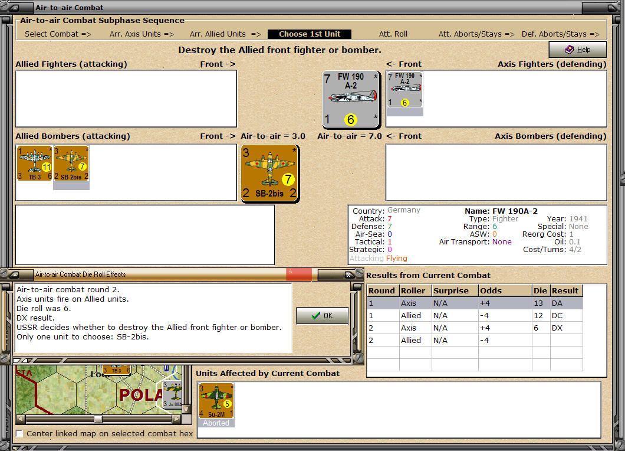Click the Cost/Turns value 4/2
The width and height of the screenshot is (625, 451).
(575, 250)
